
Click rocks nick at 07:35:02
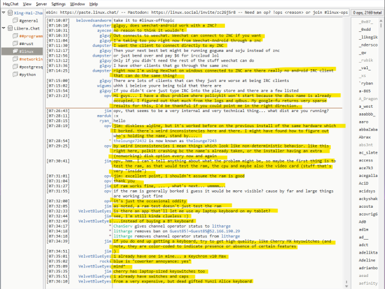pos(105,261)
